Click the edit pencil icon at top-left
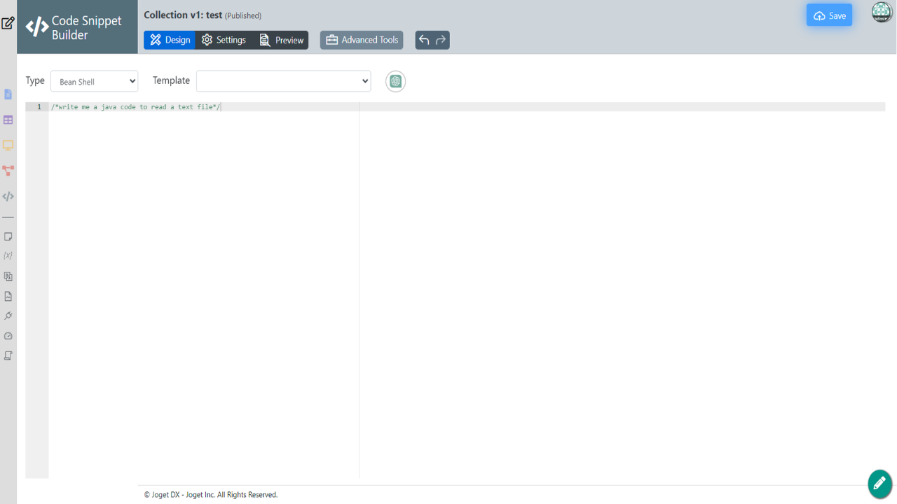Screen dimensions: 897x504 pos(8,22)
